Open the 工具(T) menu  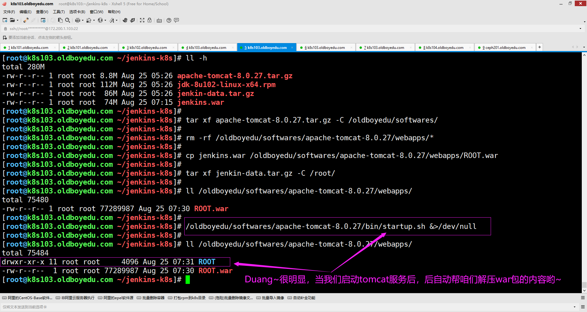coord(59,12)
